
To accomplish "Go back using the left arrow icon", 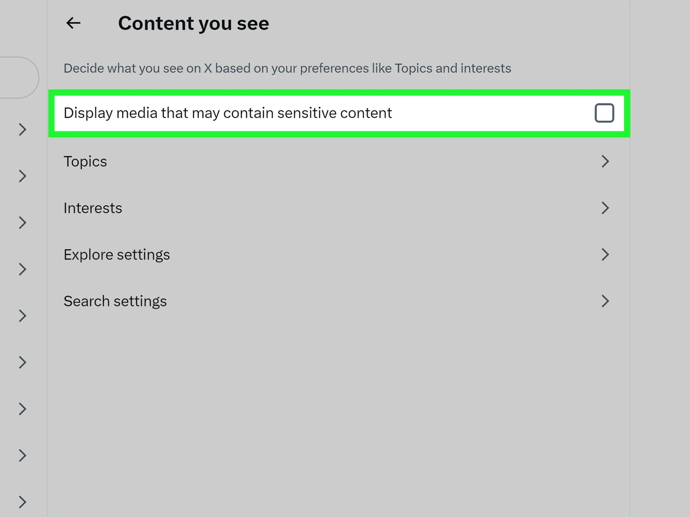I will point(73,23).
